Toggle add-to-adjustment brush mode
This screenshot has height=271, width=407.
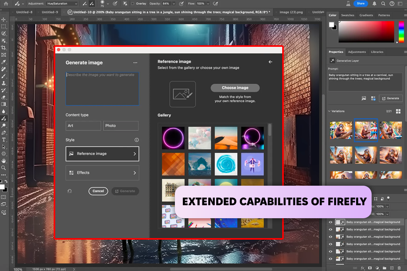pyautogui.click(x=92, y=4)
